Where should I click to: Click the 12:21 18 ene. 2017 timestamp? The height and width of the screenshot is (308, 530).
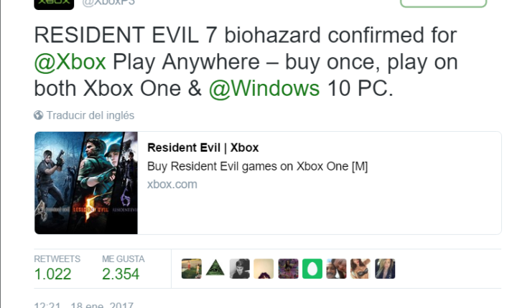tap(83, 305)
